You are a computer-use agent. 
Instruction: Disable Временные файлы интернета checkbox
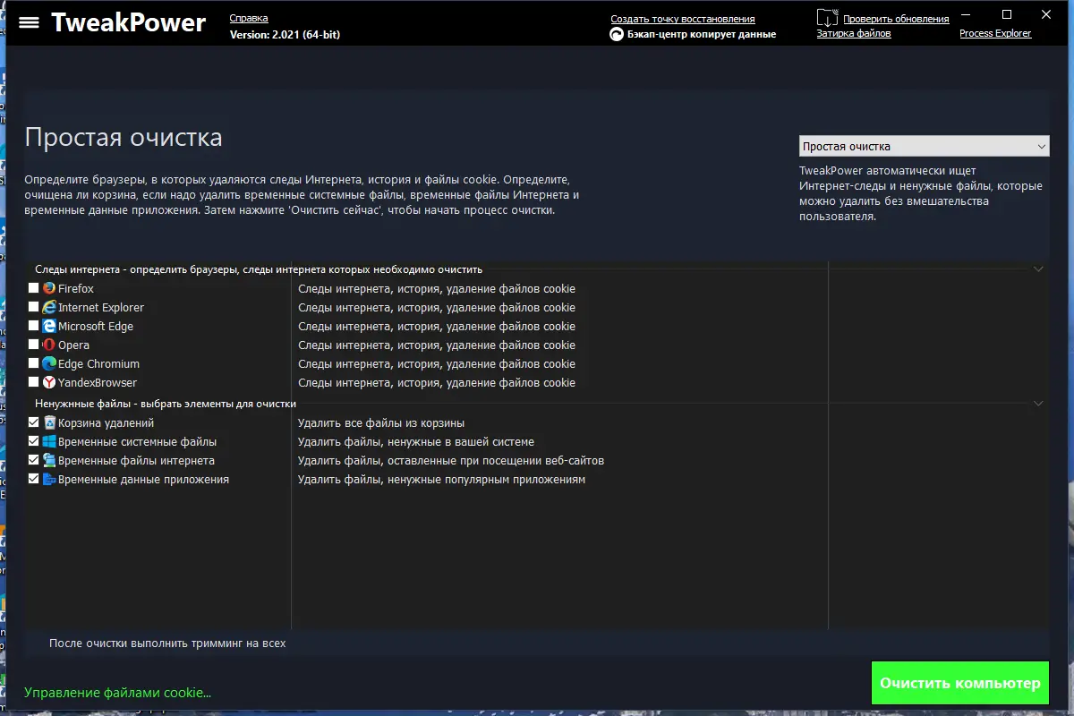[34, 460]
